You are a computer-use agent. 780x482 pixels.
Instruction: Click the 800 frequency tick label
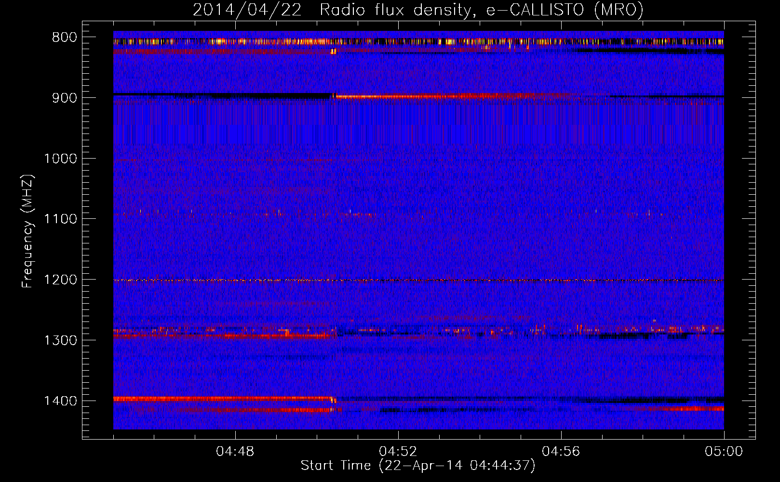[x=65, y=38]
